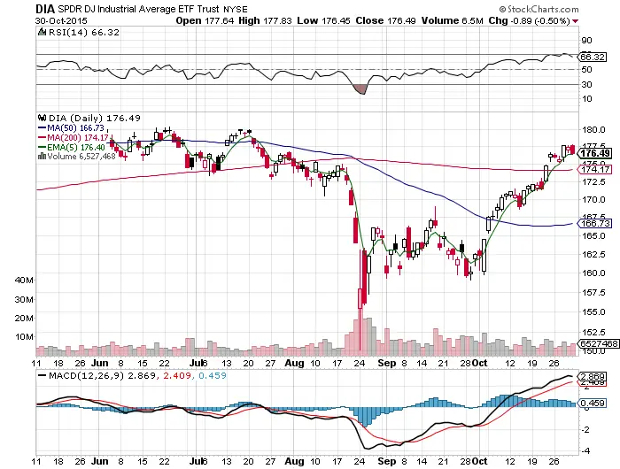Click the EMA(5) 176.40 legend text
This screenshot has width=620, height=469.
tap(76, 148)
